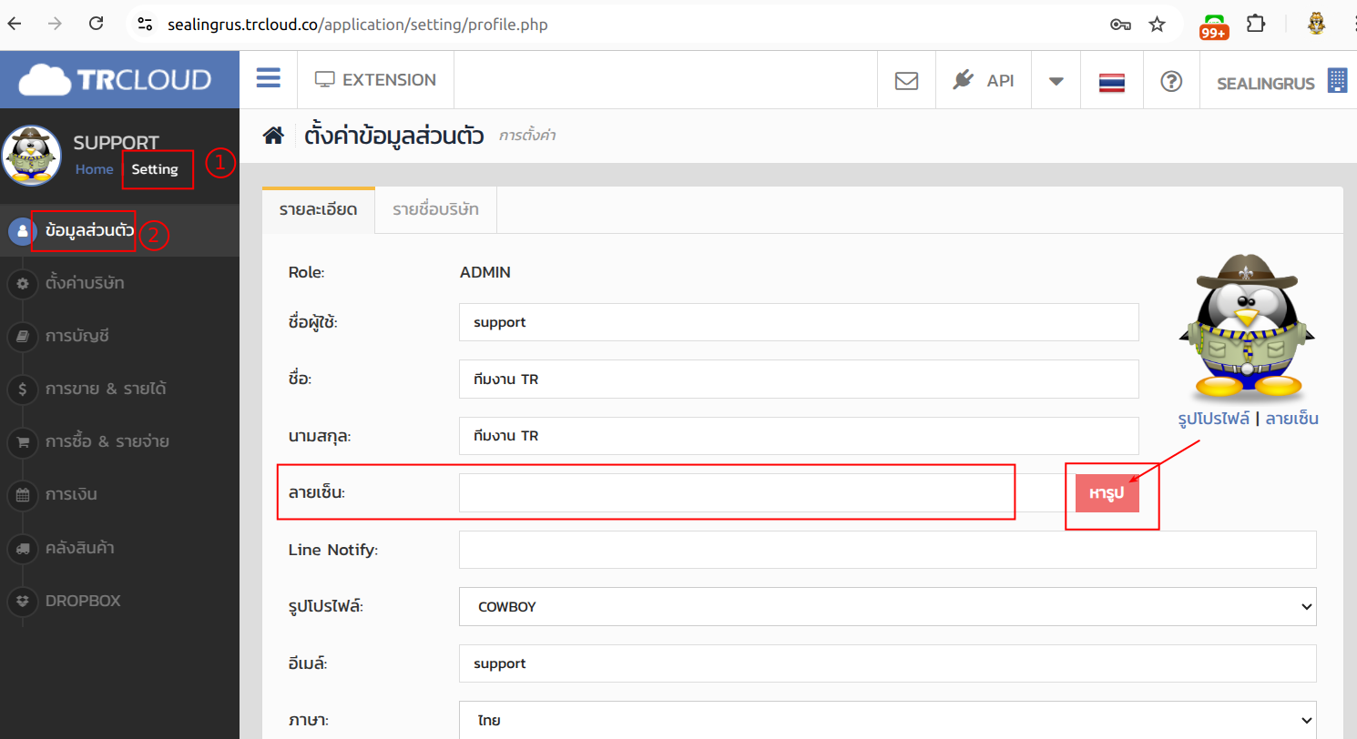Viewport: 1357px width, 739px height.
Task: Switch to the รายละเอียด tab
Action: coord(318,210)
